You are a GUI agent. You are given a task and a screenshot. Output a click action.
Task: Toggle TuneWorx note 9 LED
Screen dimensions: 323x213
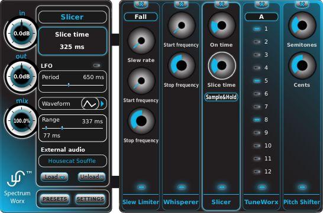[257, 133]
